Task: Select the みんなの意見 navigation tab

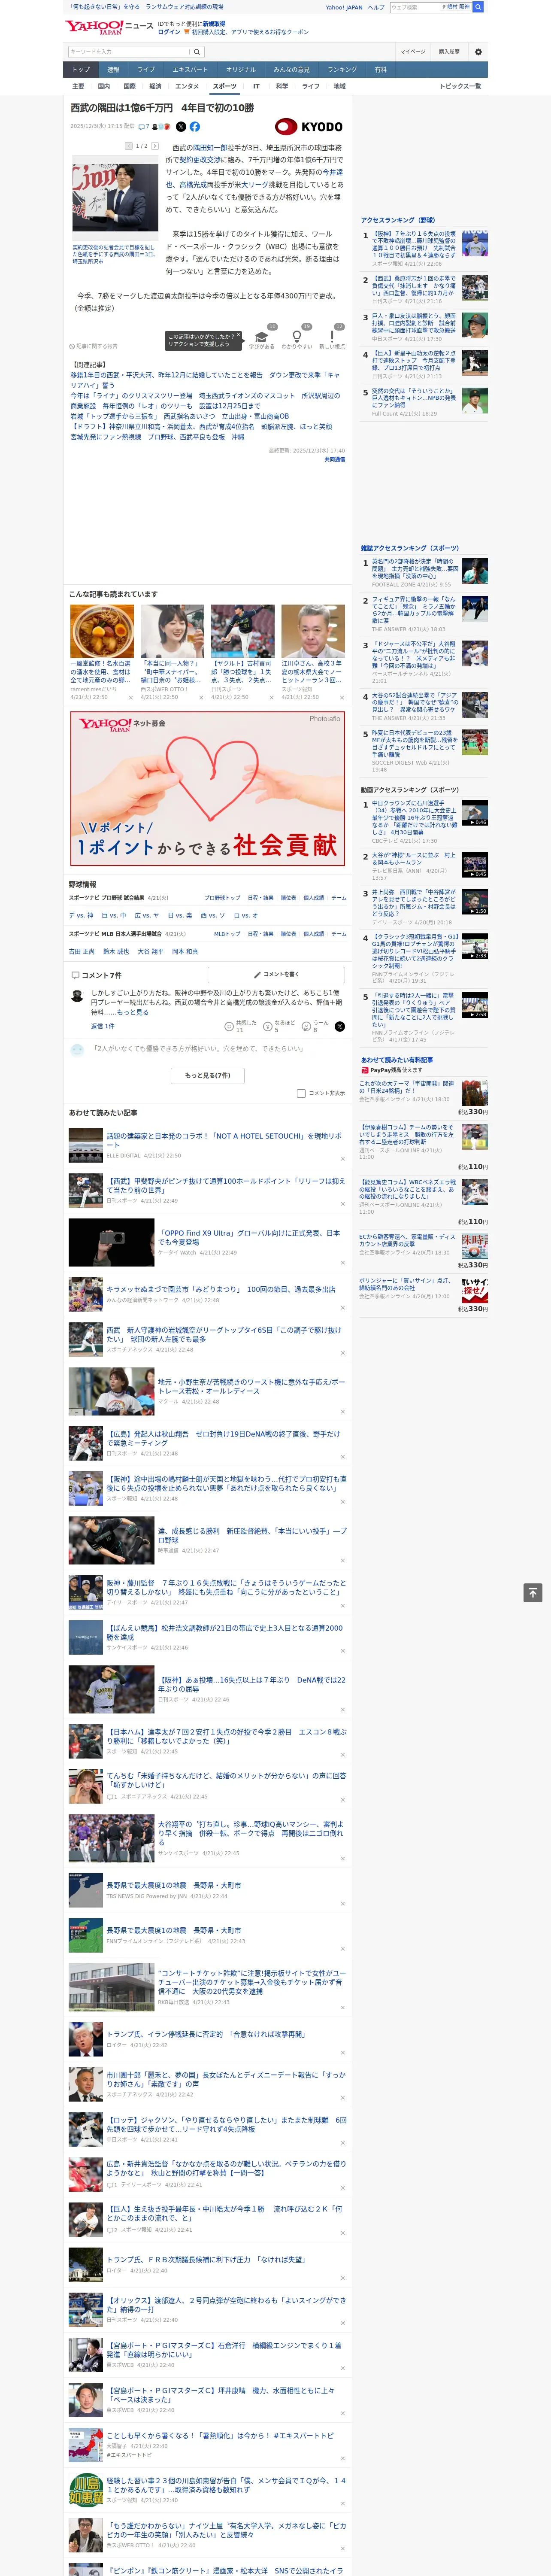Action: tap(291, 70)
